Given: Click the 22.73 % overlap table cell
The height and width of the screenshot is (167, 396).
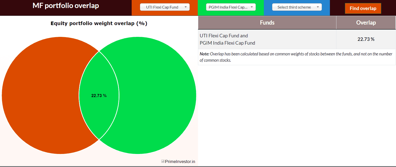Looking at the screenshot, I should [366, 39].
